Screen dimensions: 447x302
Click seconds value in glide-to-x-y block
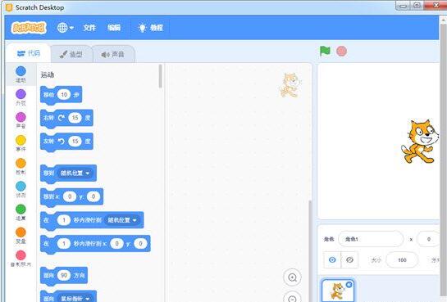64,243
